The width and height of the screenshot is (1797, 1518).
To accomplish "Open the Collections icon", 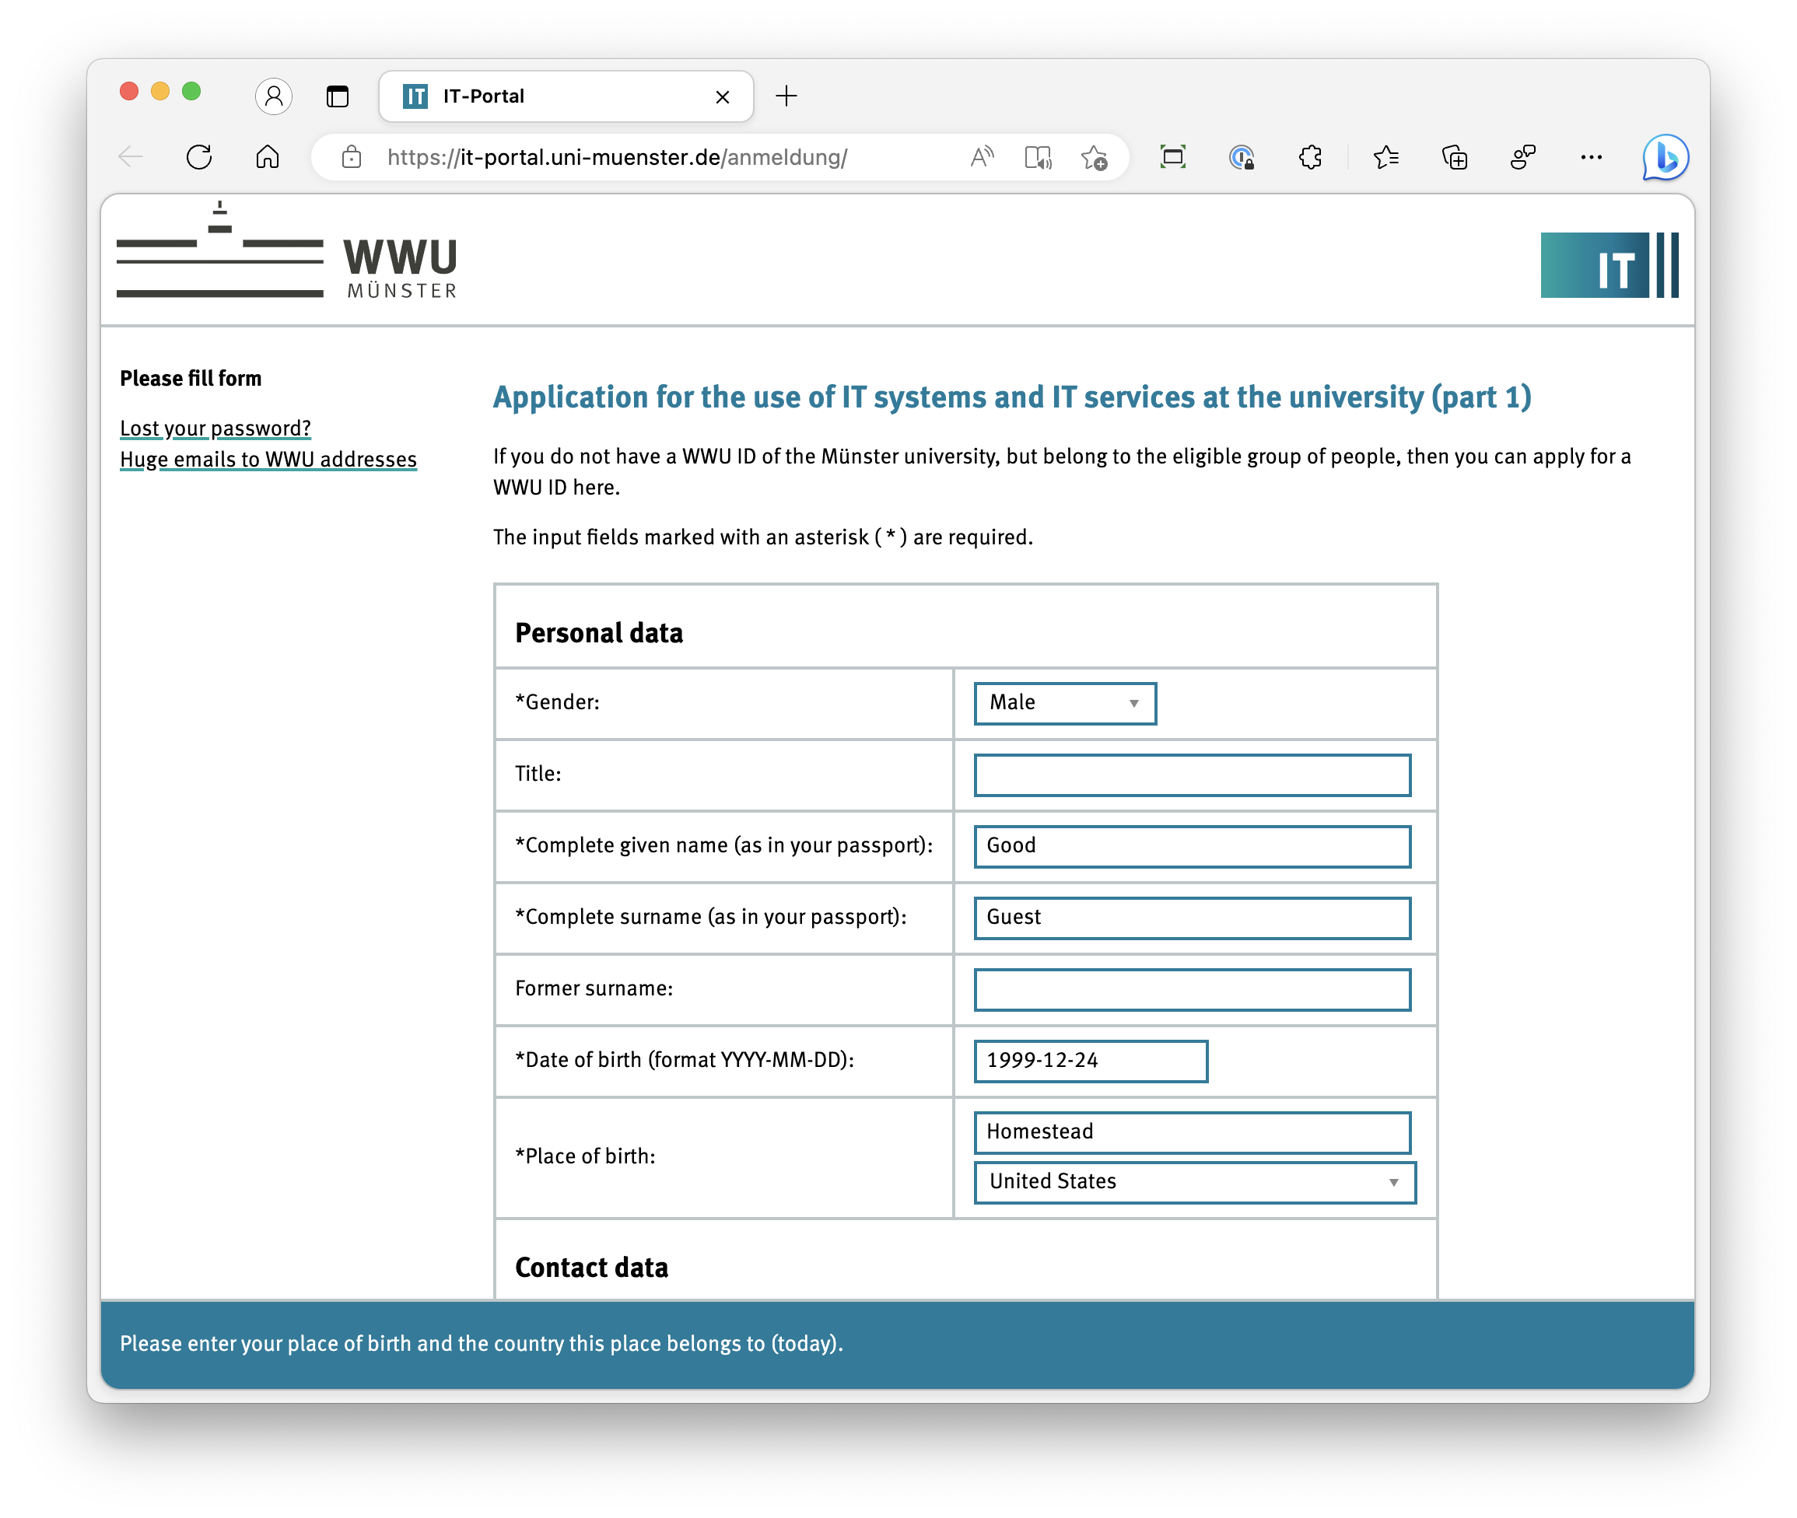I will 1455,156.
